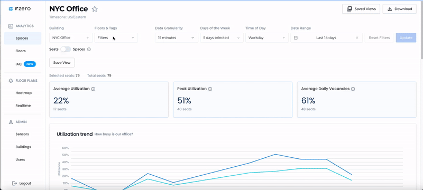The height and width of the screenshot is (190, 423).
Task: Go to Floors in the sidebar
Action: tap(21, 51)
